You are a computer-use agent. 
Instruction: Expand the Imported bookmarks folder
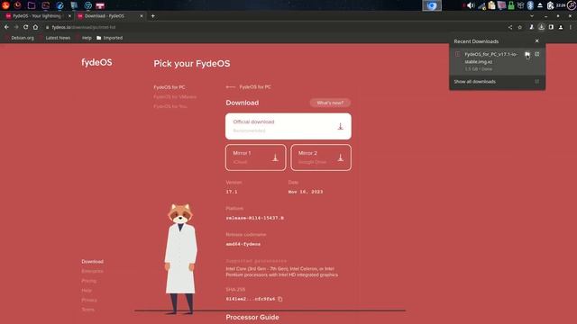[110, 38]
